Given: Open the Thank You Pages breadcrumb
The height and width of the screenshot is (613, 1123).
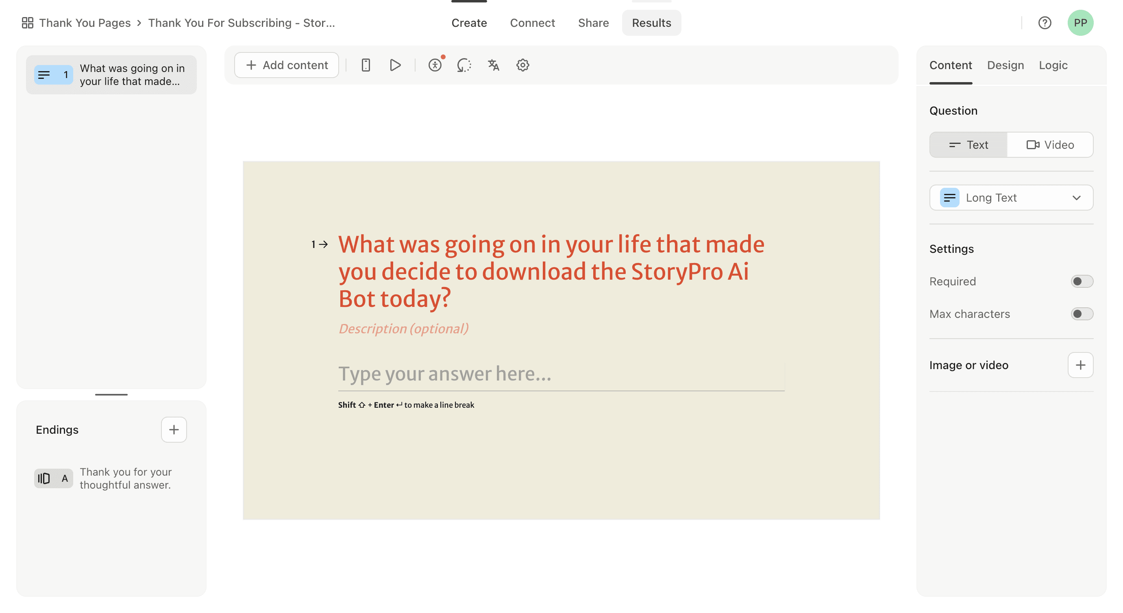Looking at the screenshot, I should 85,23.
